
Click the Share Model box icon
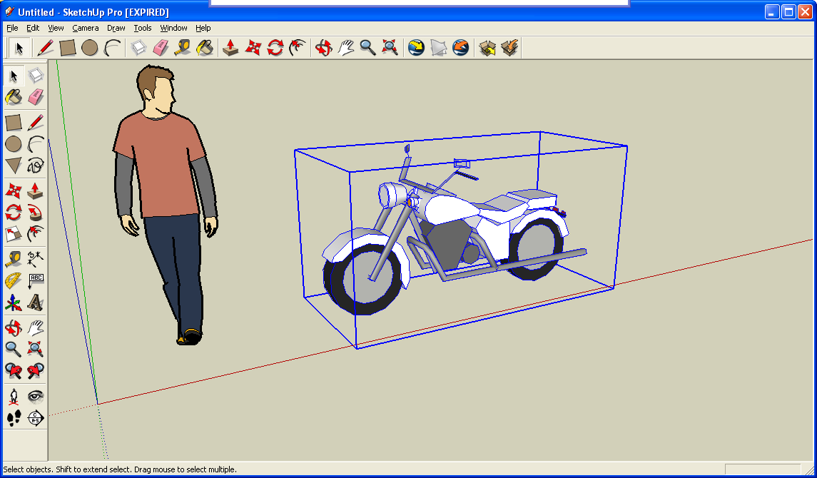509,48
